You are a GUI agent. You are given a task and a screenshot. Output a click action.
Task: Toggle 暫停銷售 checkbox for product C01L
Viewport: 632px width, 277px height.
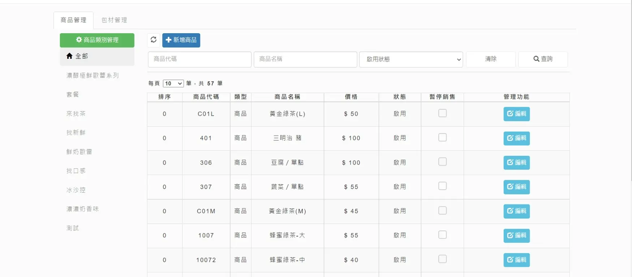tap(442, 113)
